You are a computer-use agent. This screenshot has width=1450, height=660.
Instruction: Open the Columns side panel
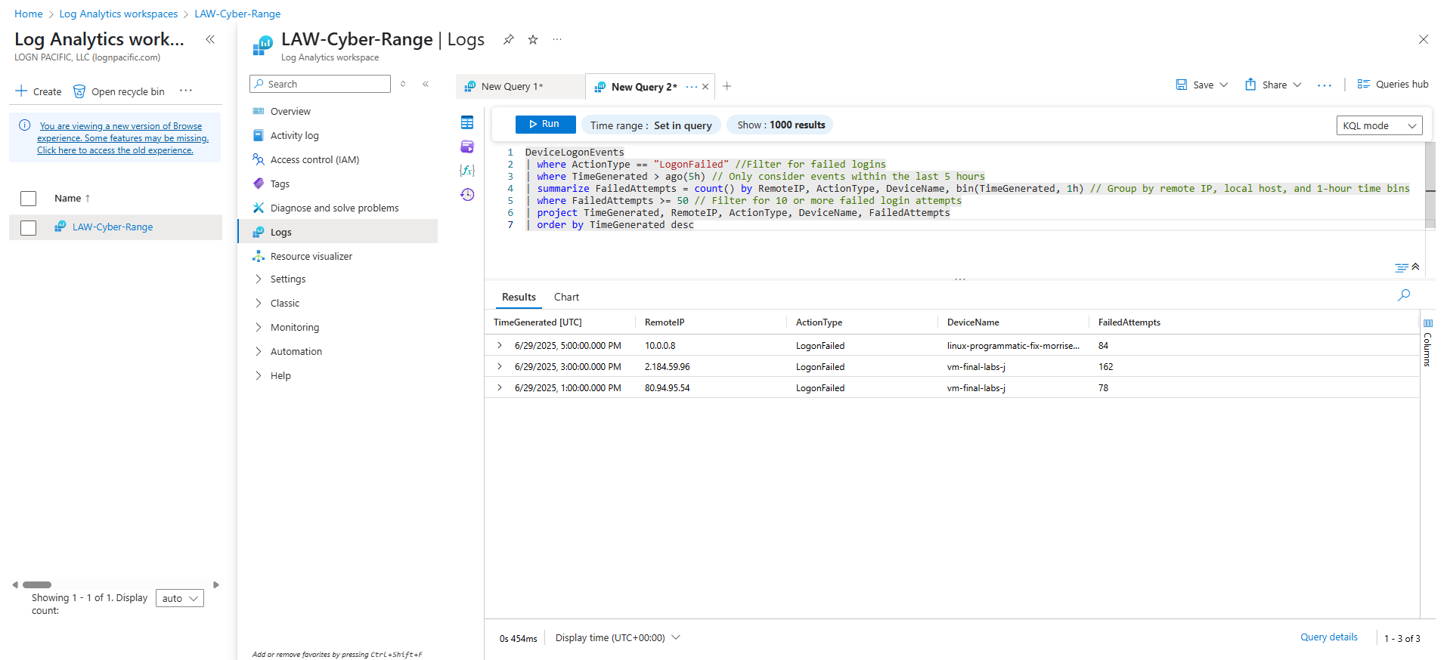point(1427,343)
